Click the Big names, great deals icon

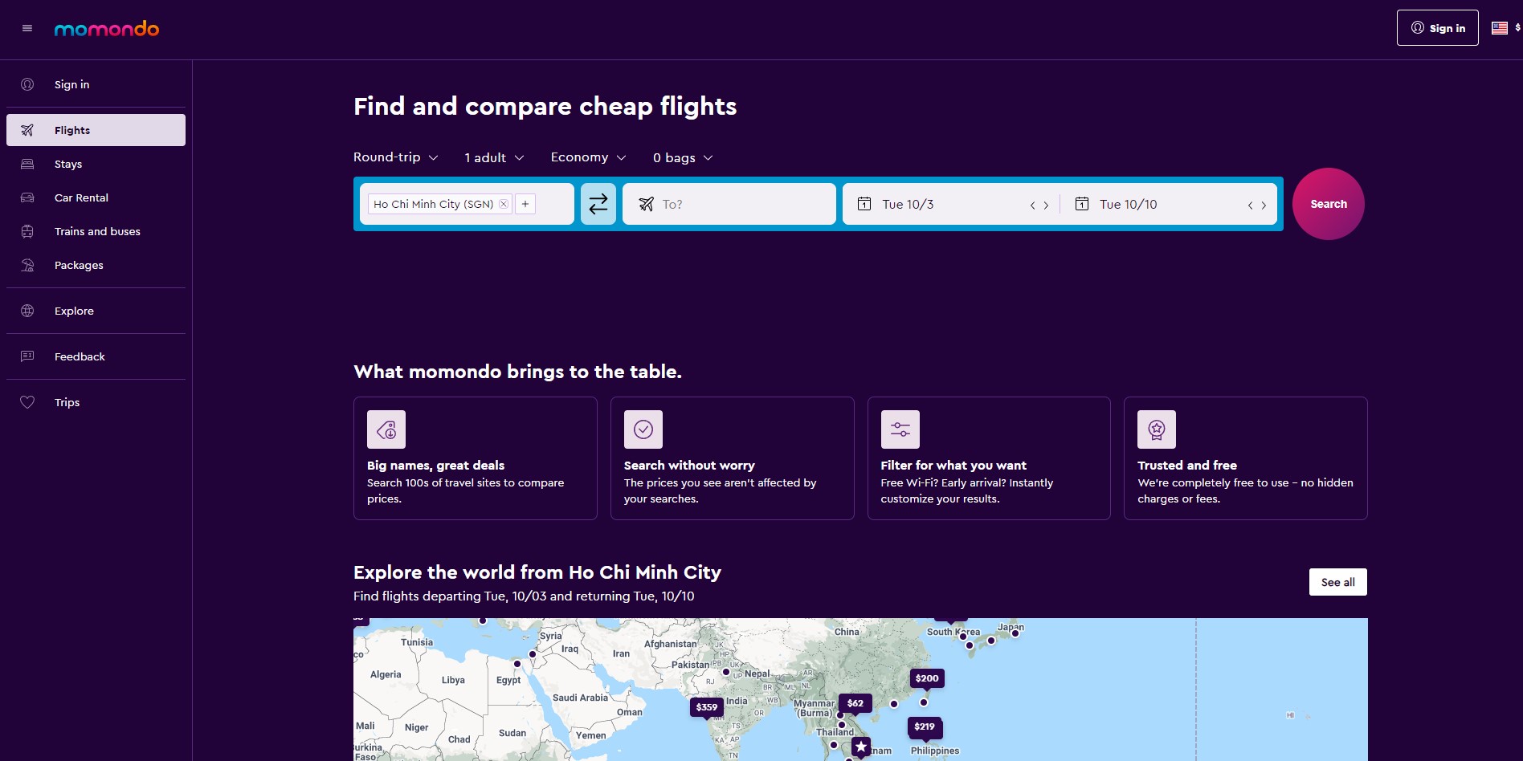pyautogui.click(x=386, y=429)
